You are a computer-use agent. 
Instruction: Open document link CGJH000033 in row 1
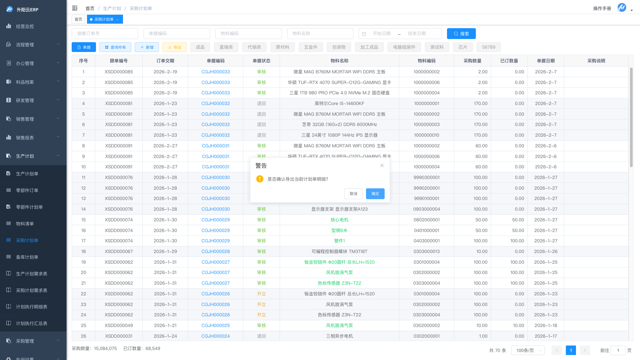[215, 72]
